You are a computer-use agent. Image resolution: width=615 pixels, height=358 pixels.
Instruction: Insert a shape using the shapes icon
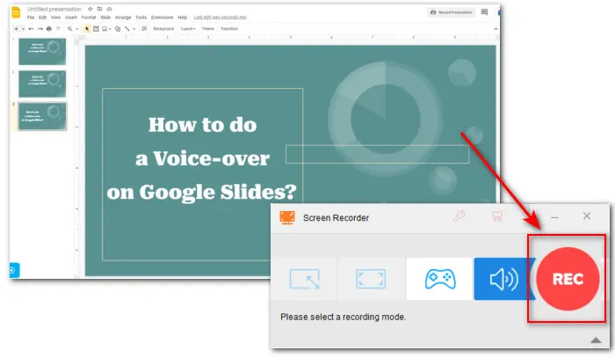(x=118, y=29)
